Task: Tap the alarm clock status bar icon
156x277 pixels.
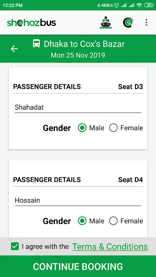Action: tap(116, 5)
